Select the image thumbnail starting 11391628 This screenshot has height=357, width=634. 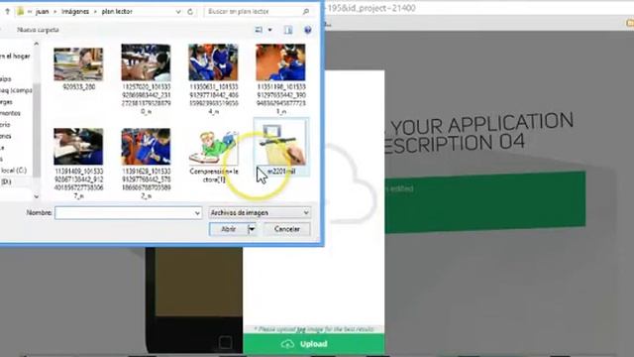[x=146, y=147]
